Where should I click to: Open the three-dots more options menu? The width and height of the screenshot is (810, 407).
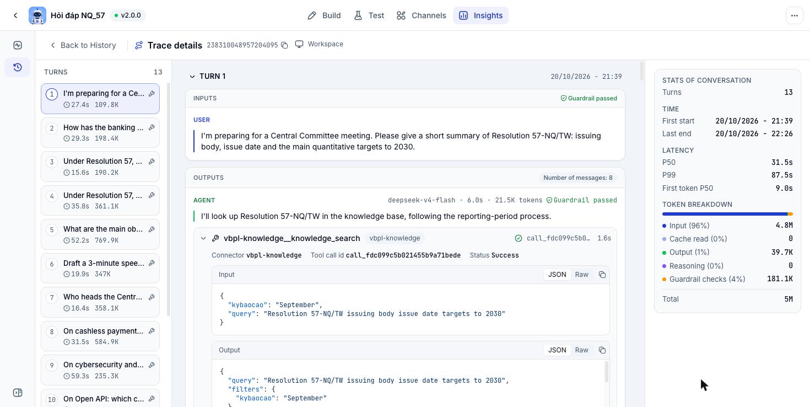click(x=795, y=15)
